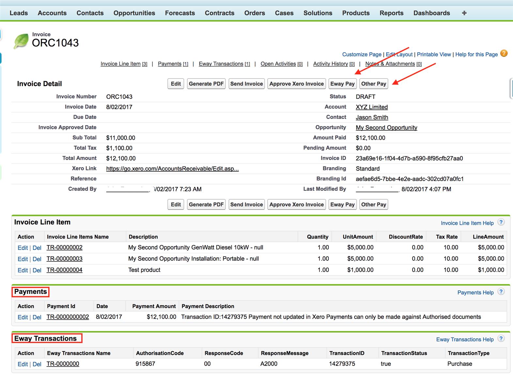Open the go.xero.com Xero Link URL
Screen dimensions: 513x376
coord(172,169)
